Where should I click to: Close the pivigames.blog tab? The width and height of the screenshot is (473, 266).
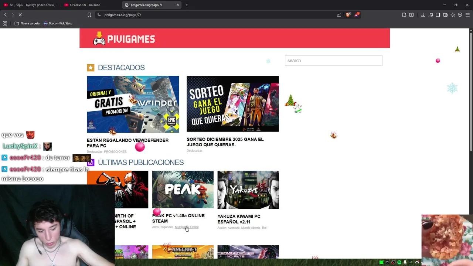[177, 5]
